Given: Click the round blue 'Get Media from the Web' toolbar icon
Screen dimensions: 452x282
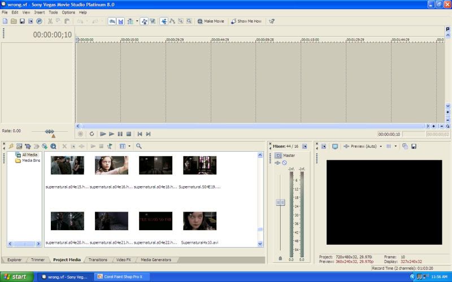Looking at the screenshot, I should point(39,21).
